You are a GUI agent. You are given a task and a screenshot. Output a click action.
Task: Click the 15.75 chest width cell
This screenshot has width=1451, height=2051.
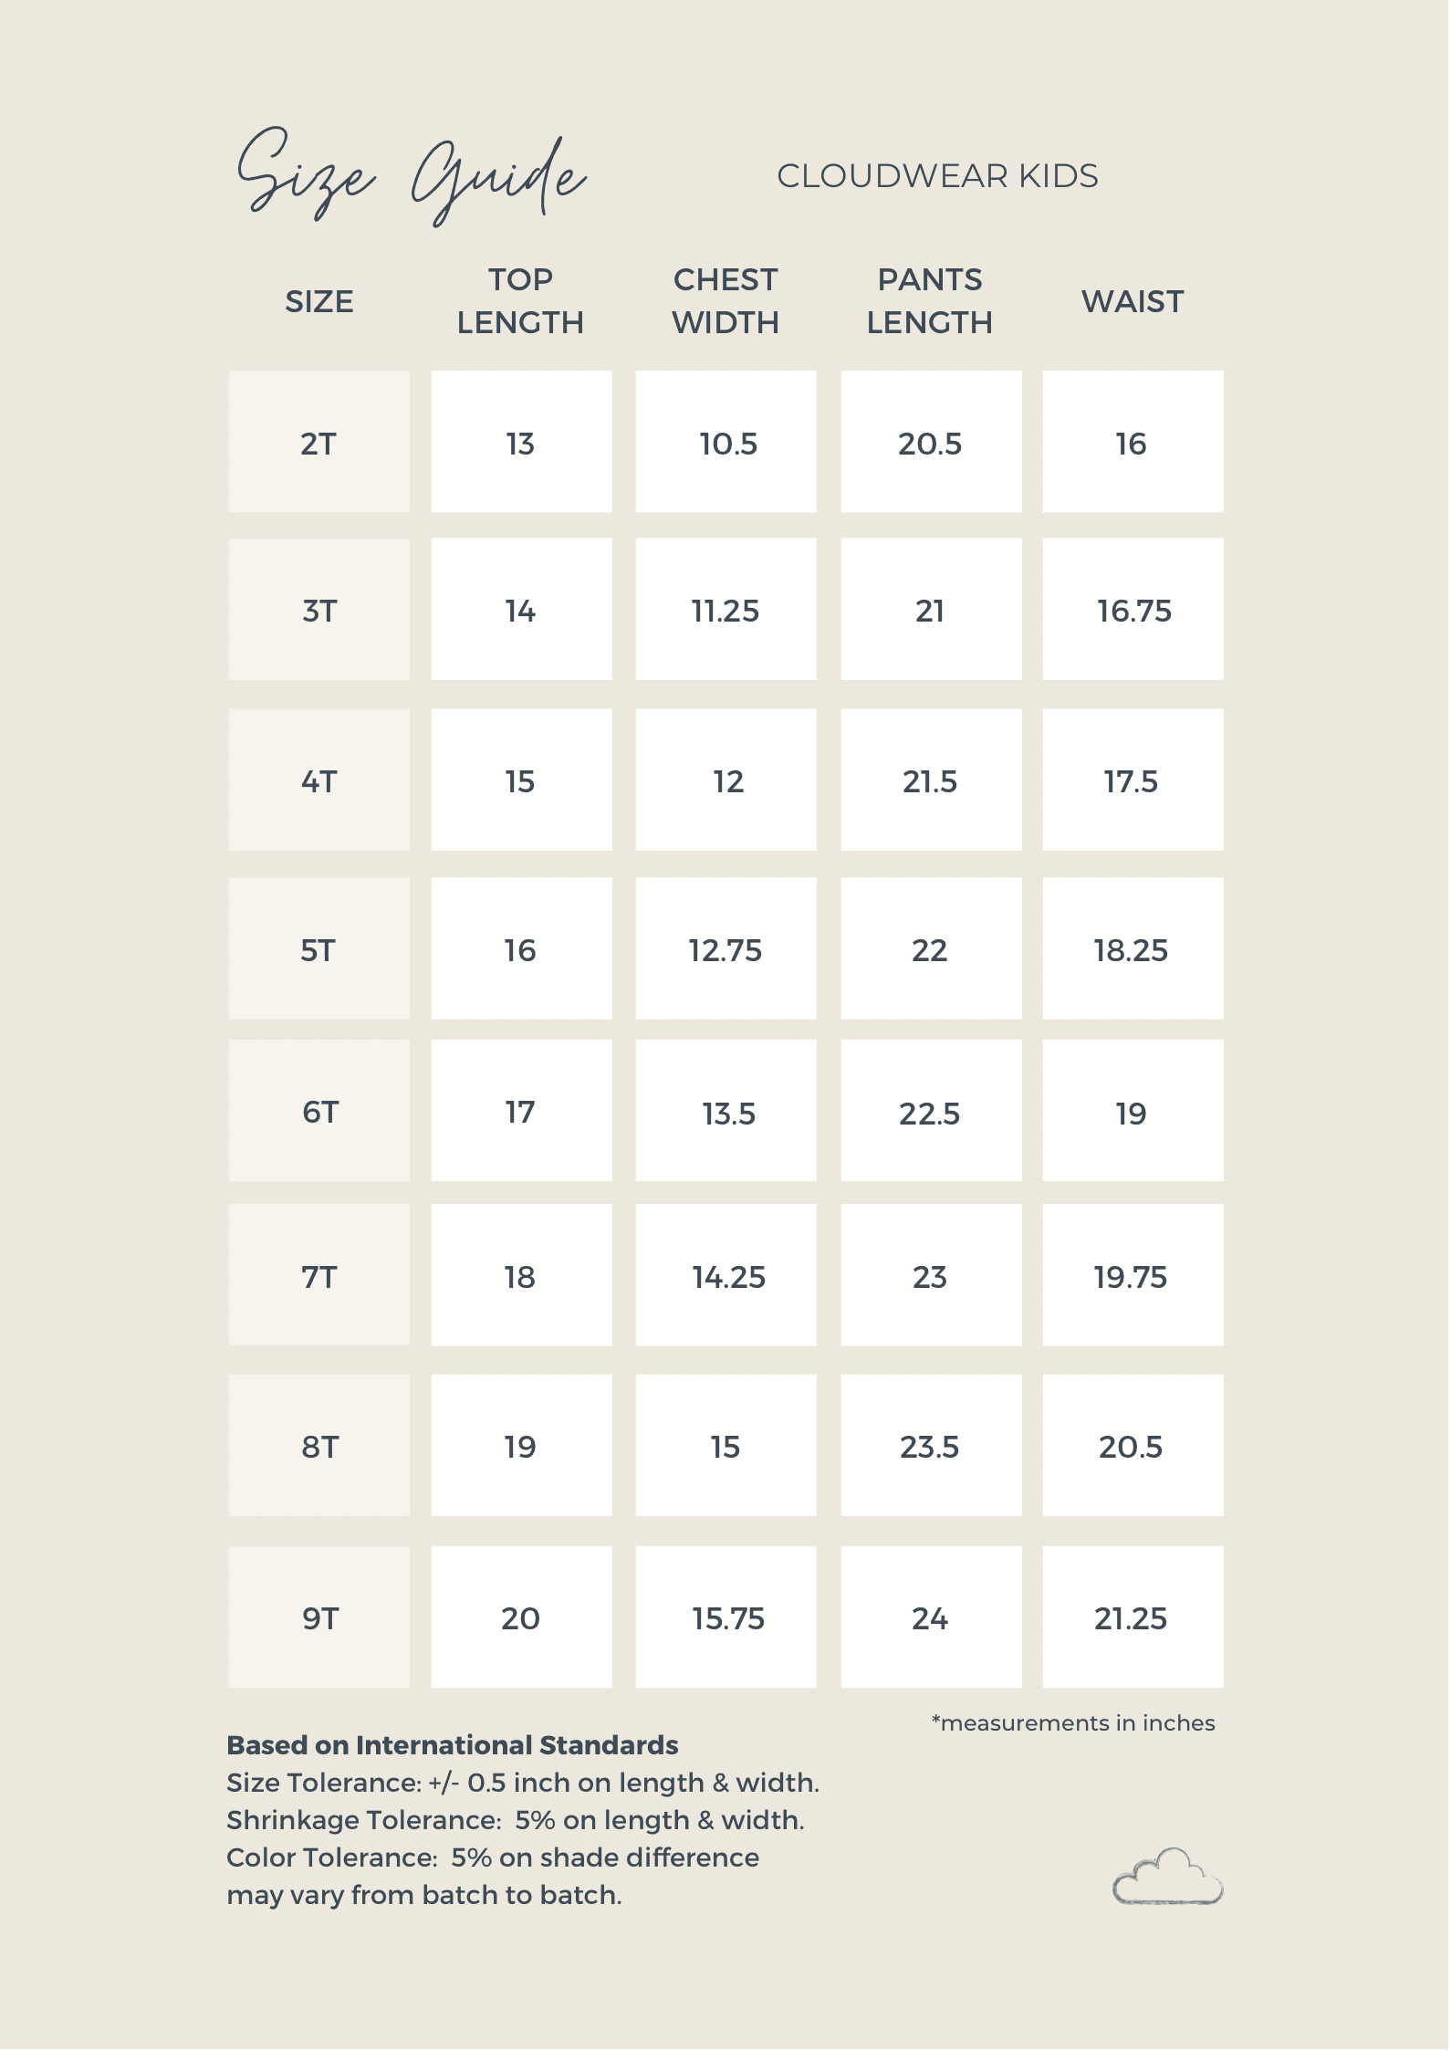pyautogui.click(x=727, y=1617)
